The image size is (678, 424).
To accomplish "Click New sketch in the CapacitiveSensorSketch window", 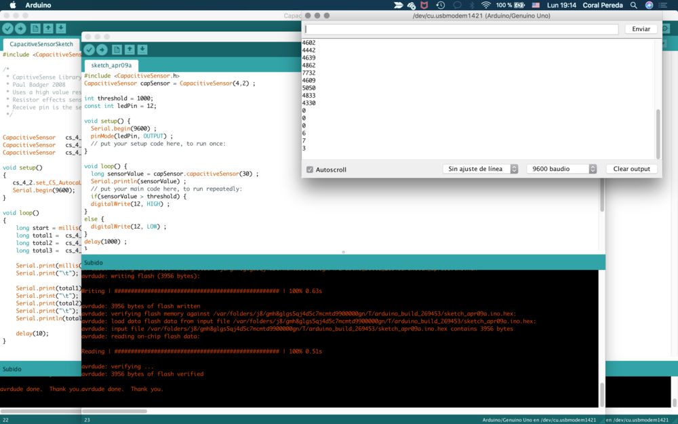I will pyautogui.click(x=35, y=28).
